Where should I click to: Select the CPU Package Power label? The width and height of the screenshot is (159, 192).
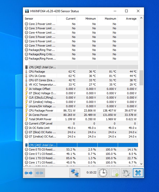(x=41, y=111)
